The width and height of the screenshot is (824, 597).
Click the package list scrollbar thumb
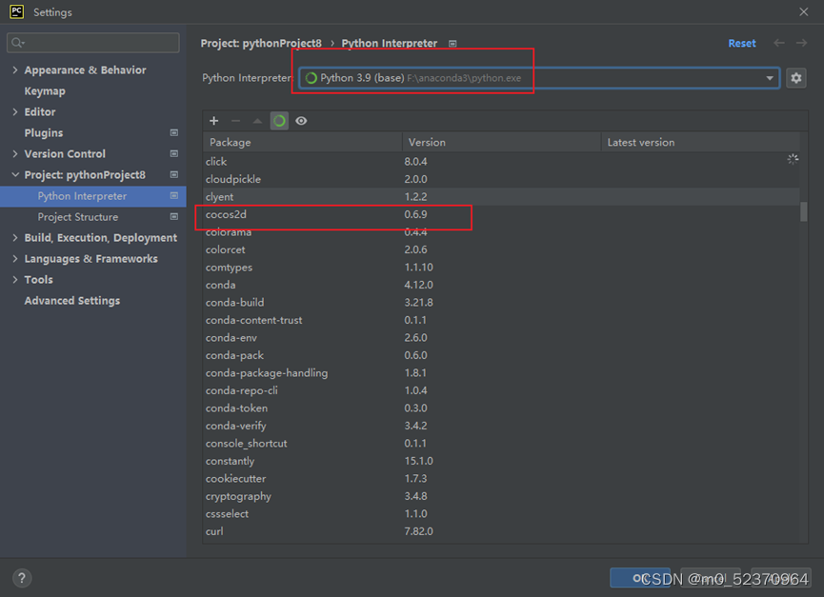tap(803, 212)
